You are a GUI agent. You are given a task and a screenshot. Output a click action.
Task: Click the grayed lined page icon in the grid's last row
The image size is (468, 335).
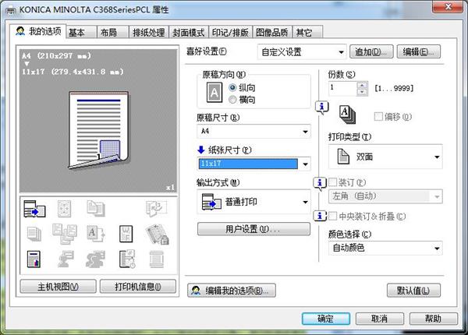[157, 259]
